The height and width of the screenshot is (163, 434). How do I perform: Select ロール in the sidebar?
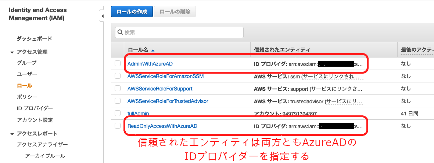point(24,86)
